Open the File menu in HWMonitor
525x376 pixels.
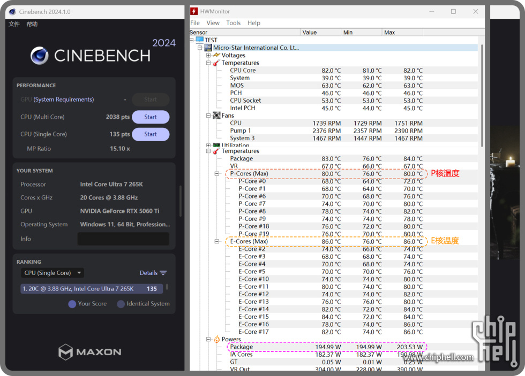[195, 22]
